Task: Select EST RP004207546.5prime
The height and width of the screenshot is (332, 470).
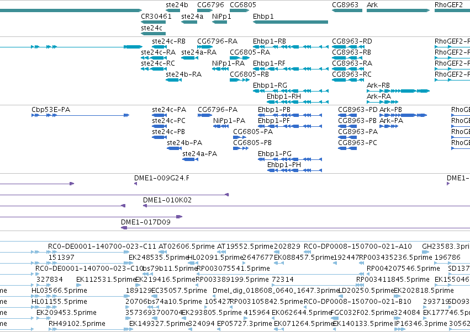Action: (x=404, y=269)
